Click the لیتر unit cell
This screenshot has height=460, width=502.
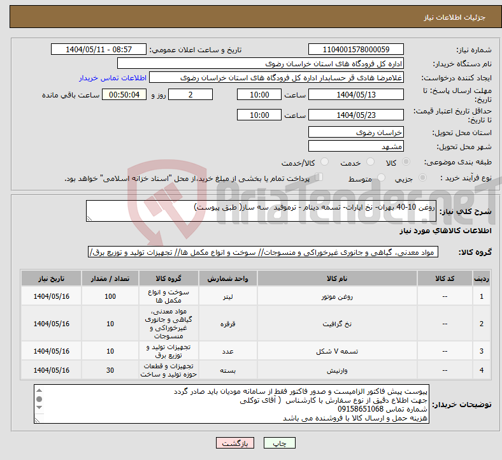coord(227,296)
